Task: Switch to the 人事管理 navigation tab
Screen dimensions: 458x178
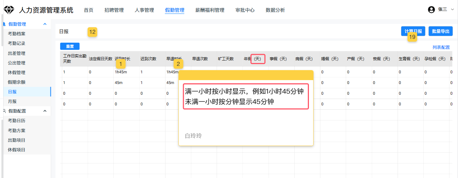Action: [x=144, y=10]
